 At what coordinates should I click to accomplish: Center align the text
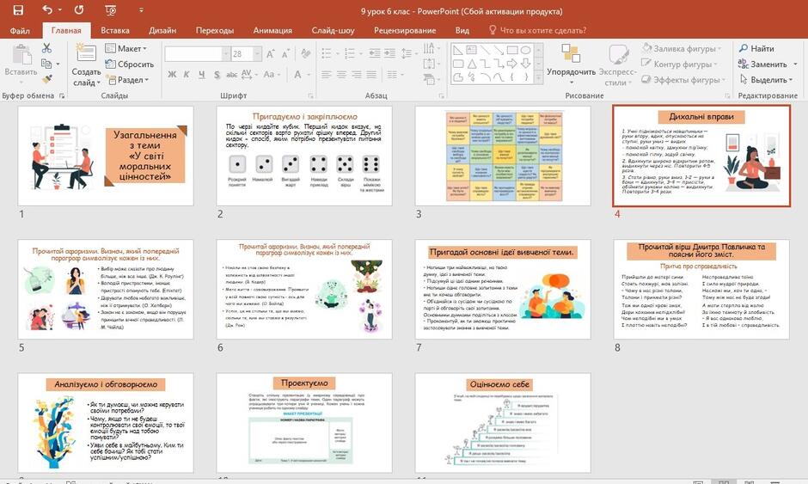341,75
